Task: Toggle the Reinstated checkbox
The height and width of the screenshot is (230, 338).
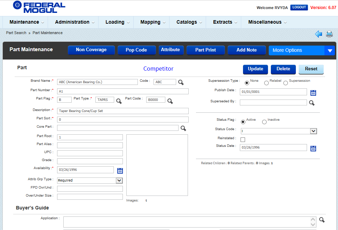Action: point(243,140)
